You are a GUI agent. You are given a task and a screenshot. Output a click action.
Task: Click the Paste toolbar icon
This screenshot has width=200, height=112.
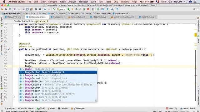click(31, 9)
